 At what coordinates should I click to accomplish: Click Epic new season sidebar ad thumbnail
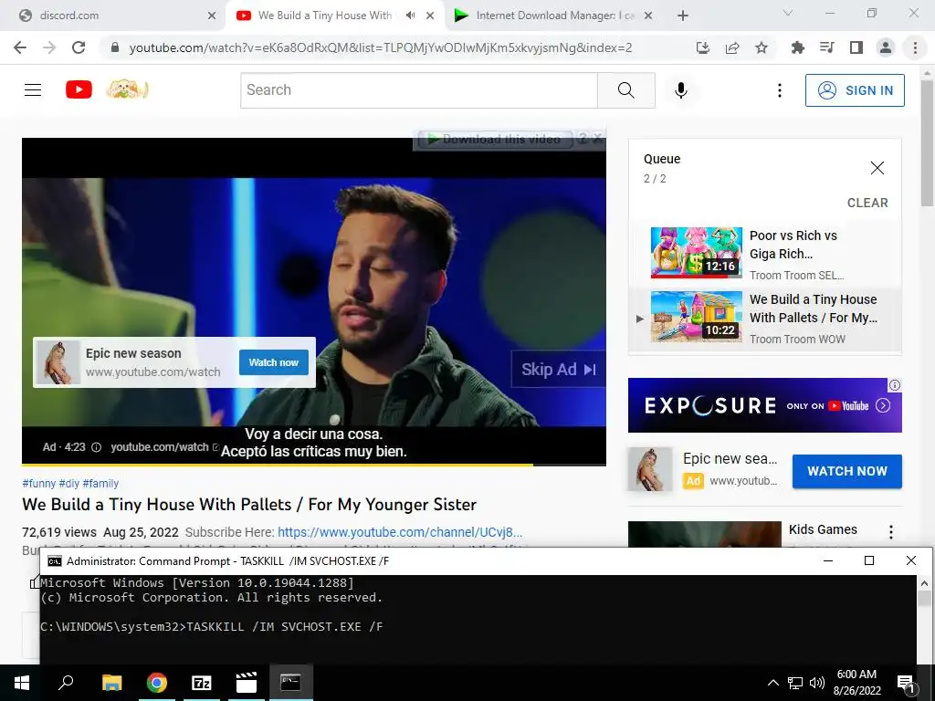[x=650, y=470]
